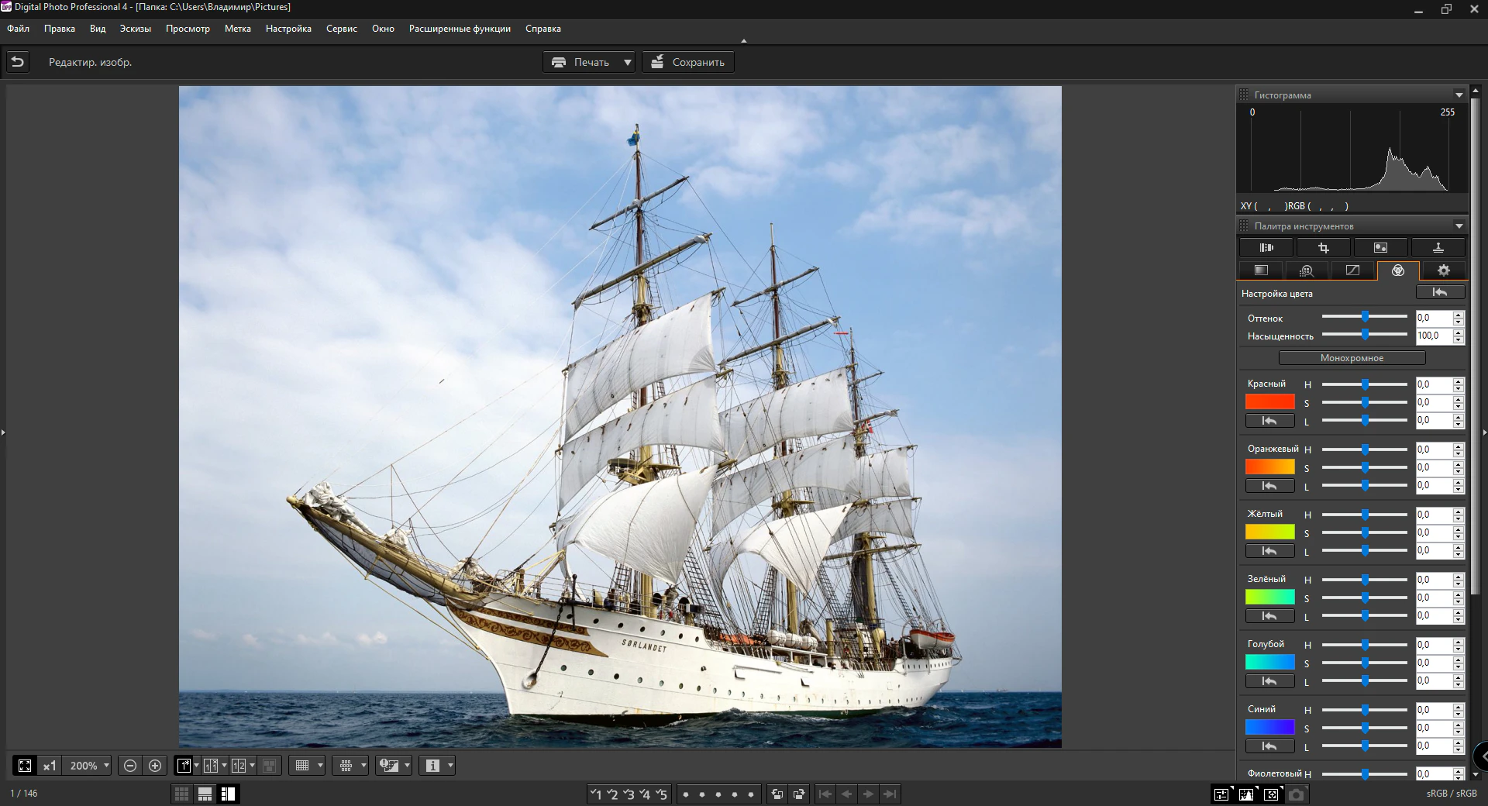Viewport: 1488px width, 806px height.
Task: Open the Detailed adjustment (noise/sharpness) tab
Action: click(x=1307, y=270)
